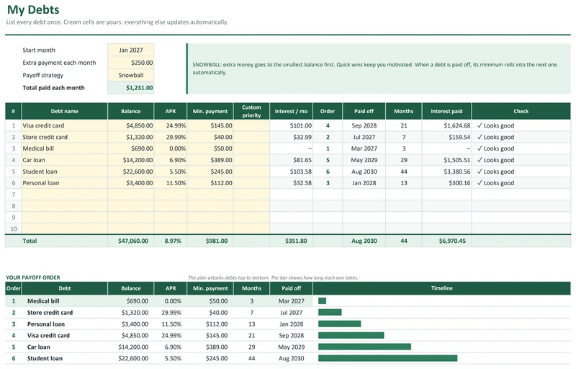Select the SNOWBALL strategy description box
Image resolution: width=576 pixels, height=369 pixels.
coord(379,68)
